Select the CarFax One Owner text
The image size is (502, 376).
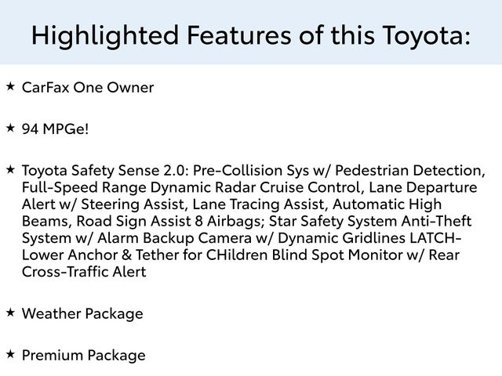(x=88, y=88)
